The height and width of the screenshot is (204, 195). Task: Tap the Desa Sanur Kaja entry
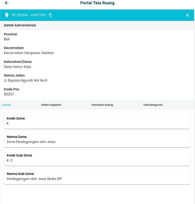coord(17,67)
